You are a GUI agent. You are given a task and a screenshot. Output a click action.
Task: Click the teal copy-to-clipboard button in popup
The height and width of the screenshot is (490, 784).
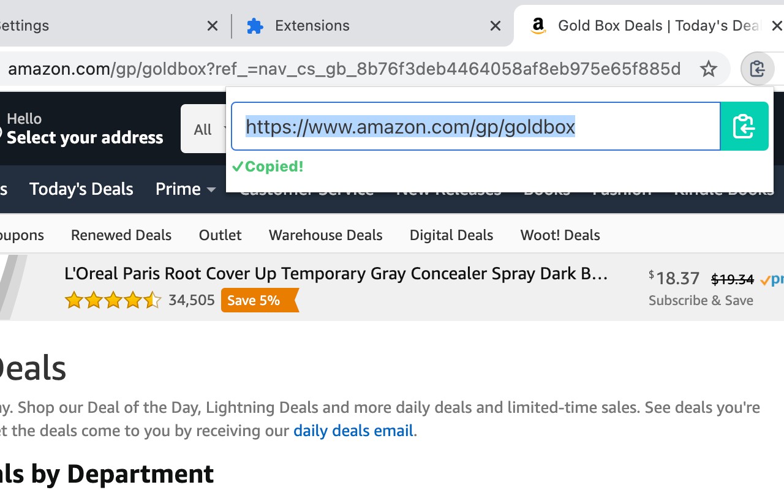pos(744,126)
